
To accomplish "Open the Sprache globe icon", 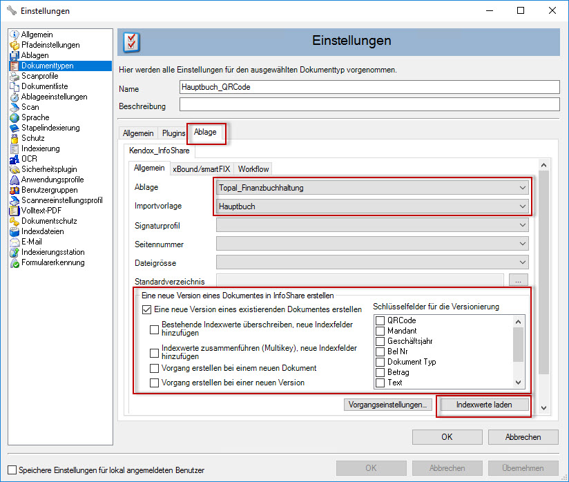I will click(15, 117).
